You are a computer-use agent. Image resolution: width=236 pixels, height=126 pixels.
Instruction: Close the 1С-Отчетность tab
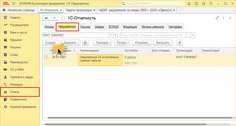(61, 10)
